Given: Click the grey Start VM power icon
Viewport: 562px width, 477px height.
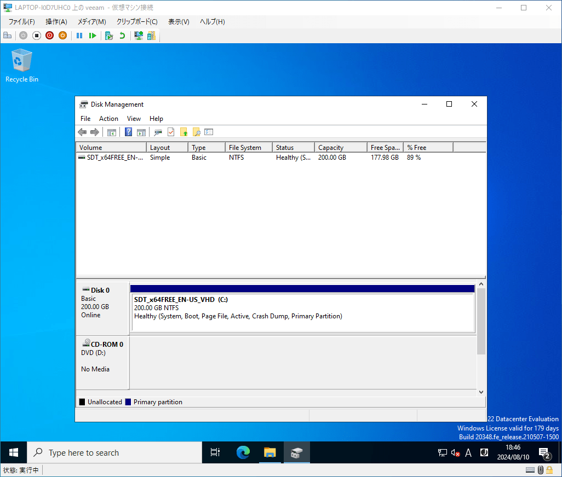Looking at the screenshot, I should point(24,36).
